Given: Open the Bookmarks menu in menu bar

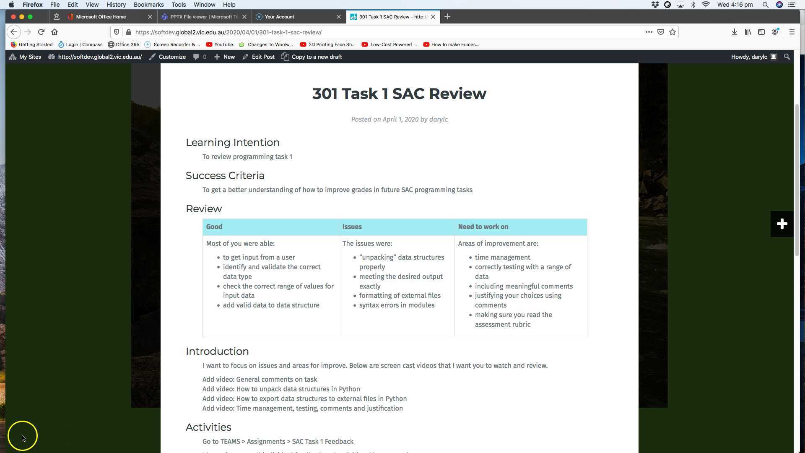Looking at the screenshot, I should click(x=148, y=5).
